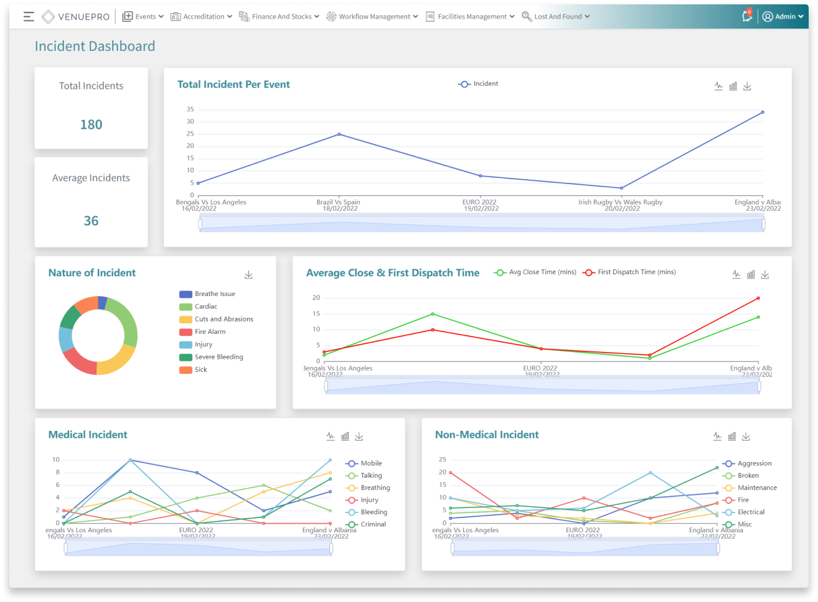The width and height of the screenshot is (818, 602).
Task: Open the Finance And Stocks dropdown
Action: click(x=281, y=17)
